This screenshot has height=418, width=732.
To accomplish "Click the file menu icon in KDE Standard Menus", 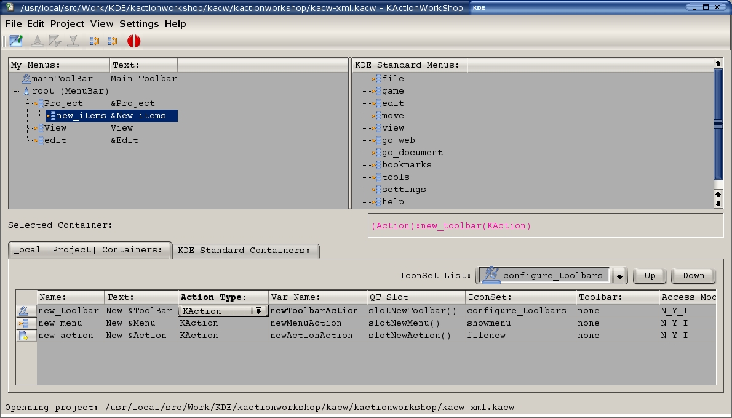I will (376, 78).
